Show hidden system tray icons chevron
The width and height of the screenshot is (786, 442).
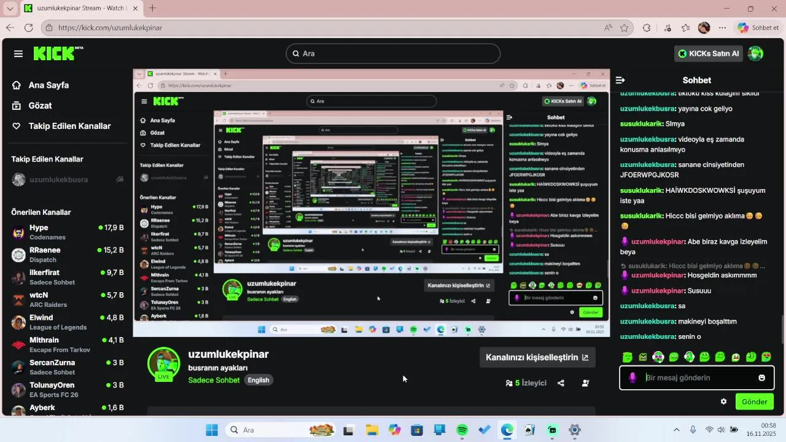[x=677, y=430]
